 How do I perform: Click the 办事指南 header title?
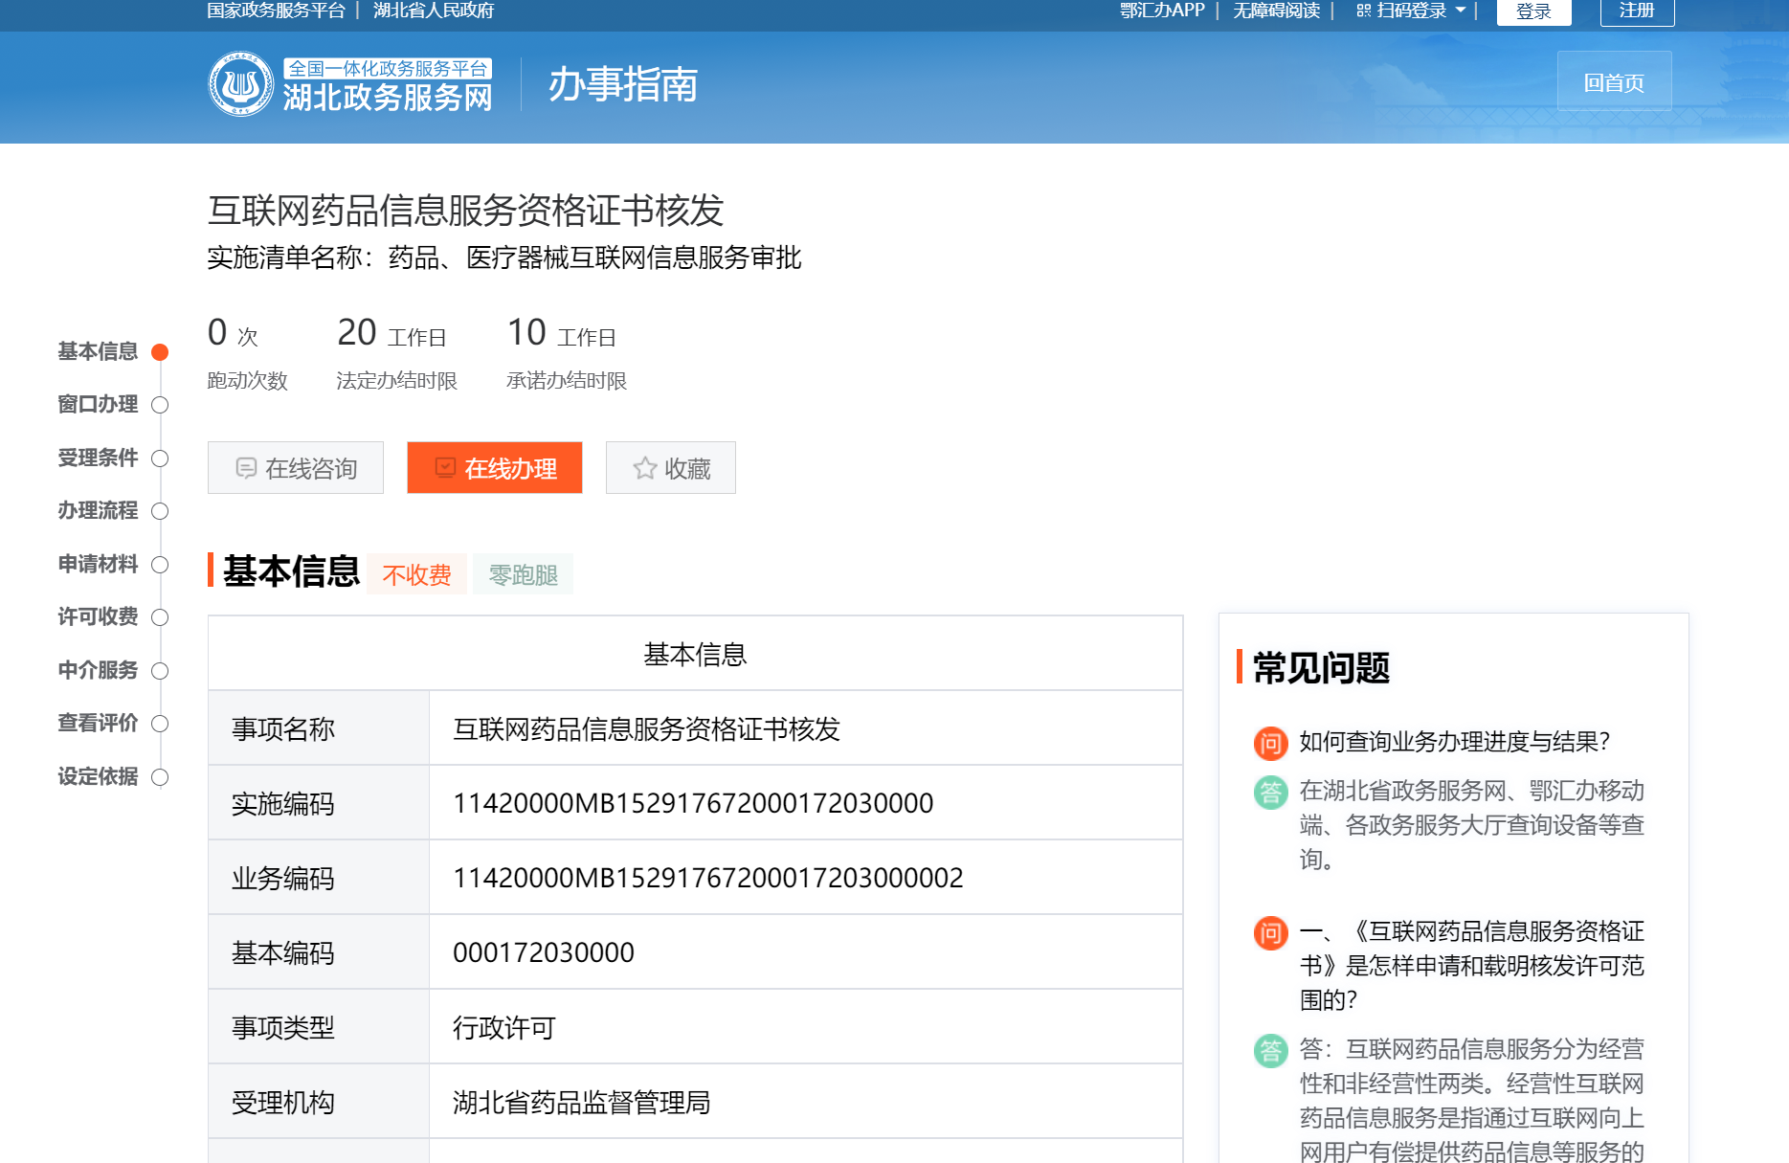(x=623, y=84)
